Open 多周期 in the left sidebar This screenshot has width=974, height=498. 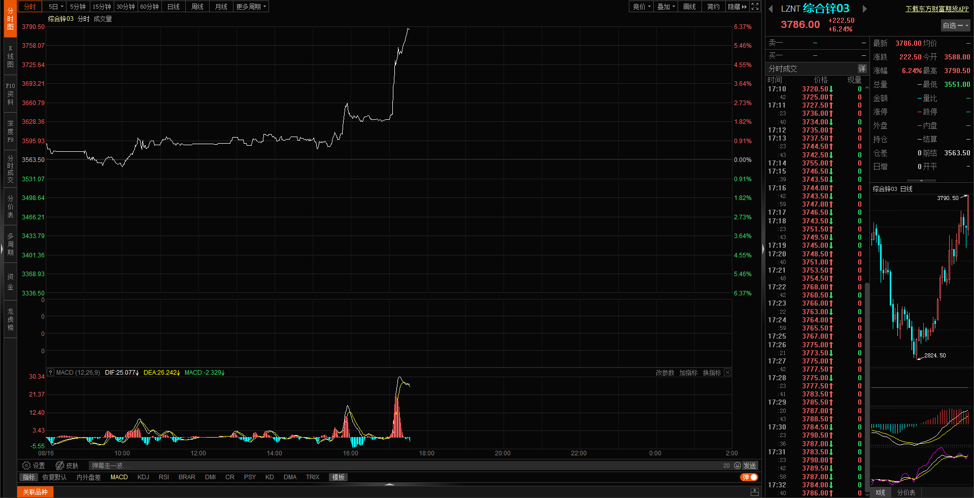coord(10,244)
